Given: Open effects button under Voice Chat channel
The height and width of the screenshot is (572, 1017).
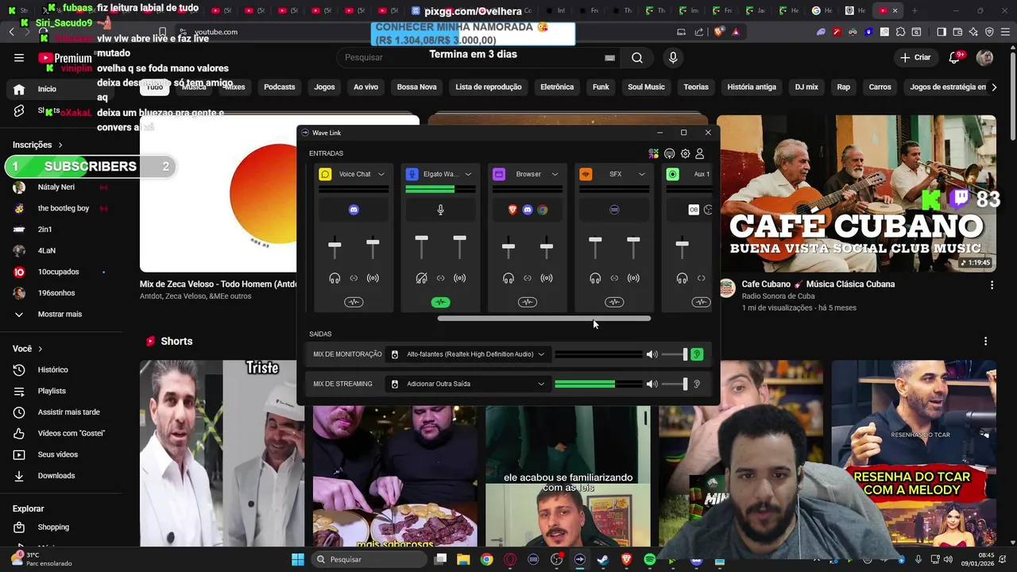Looking at the screenshot, I should [x=354, y=302].
